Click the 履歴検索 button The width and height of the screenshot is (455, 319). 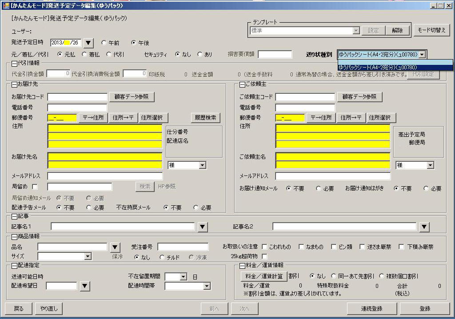point(205,118)
